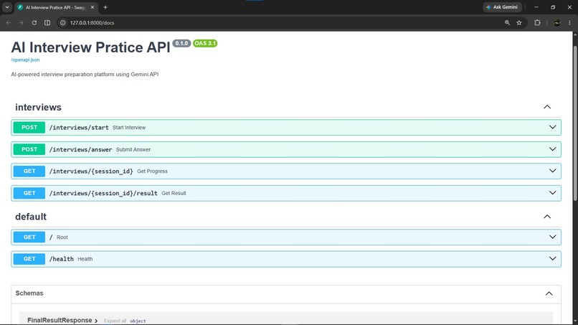578x325 pixels.
Task: Click the POST badge of /interviews/start
Action: 29,127
